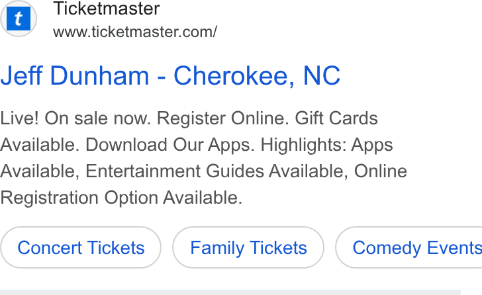This screenshot has height=295, width=482.
Task: Click the gray bar at the bottom edge
Action: click(230, 292)
